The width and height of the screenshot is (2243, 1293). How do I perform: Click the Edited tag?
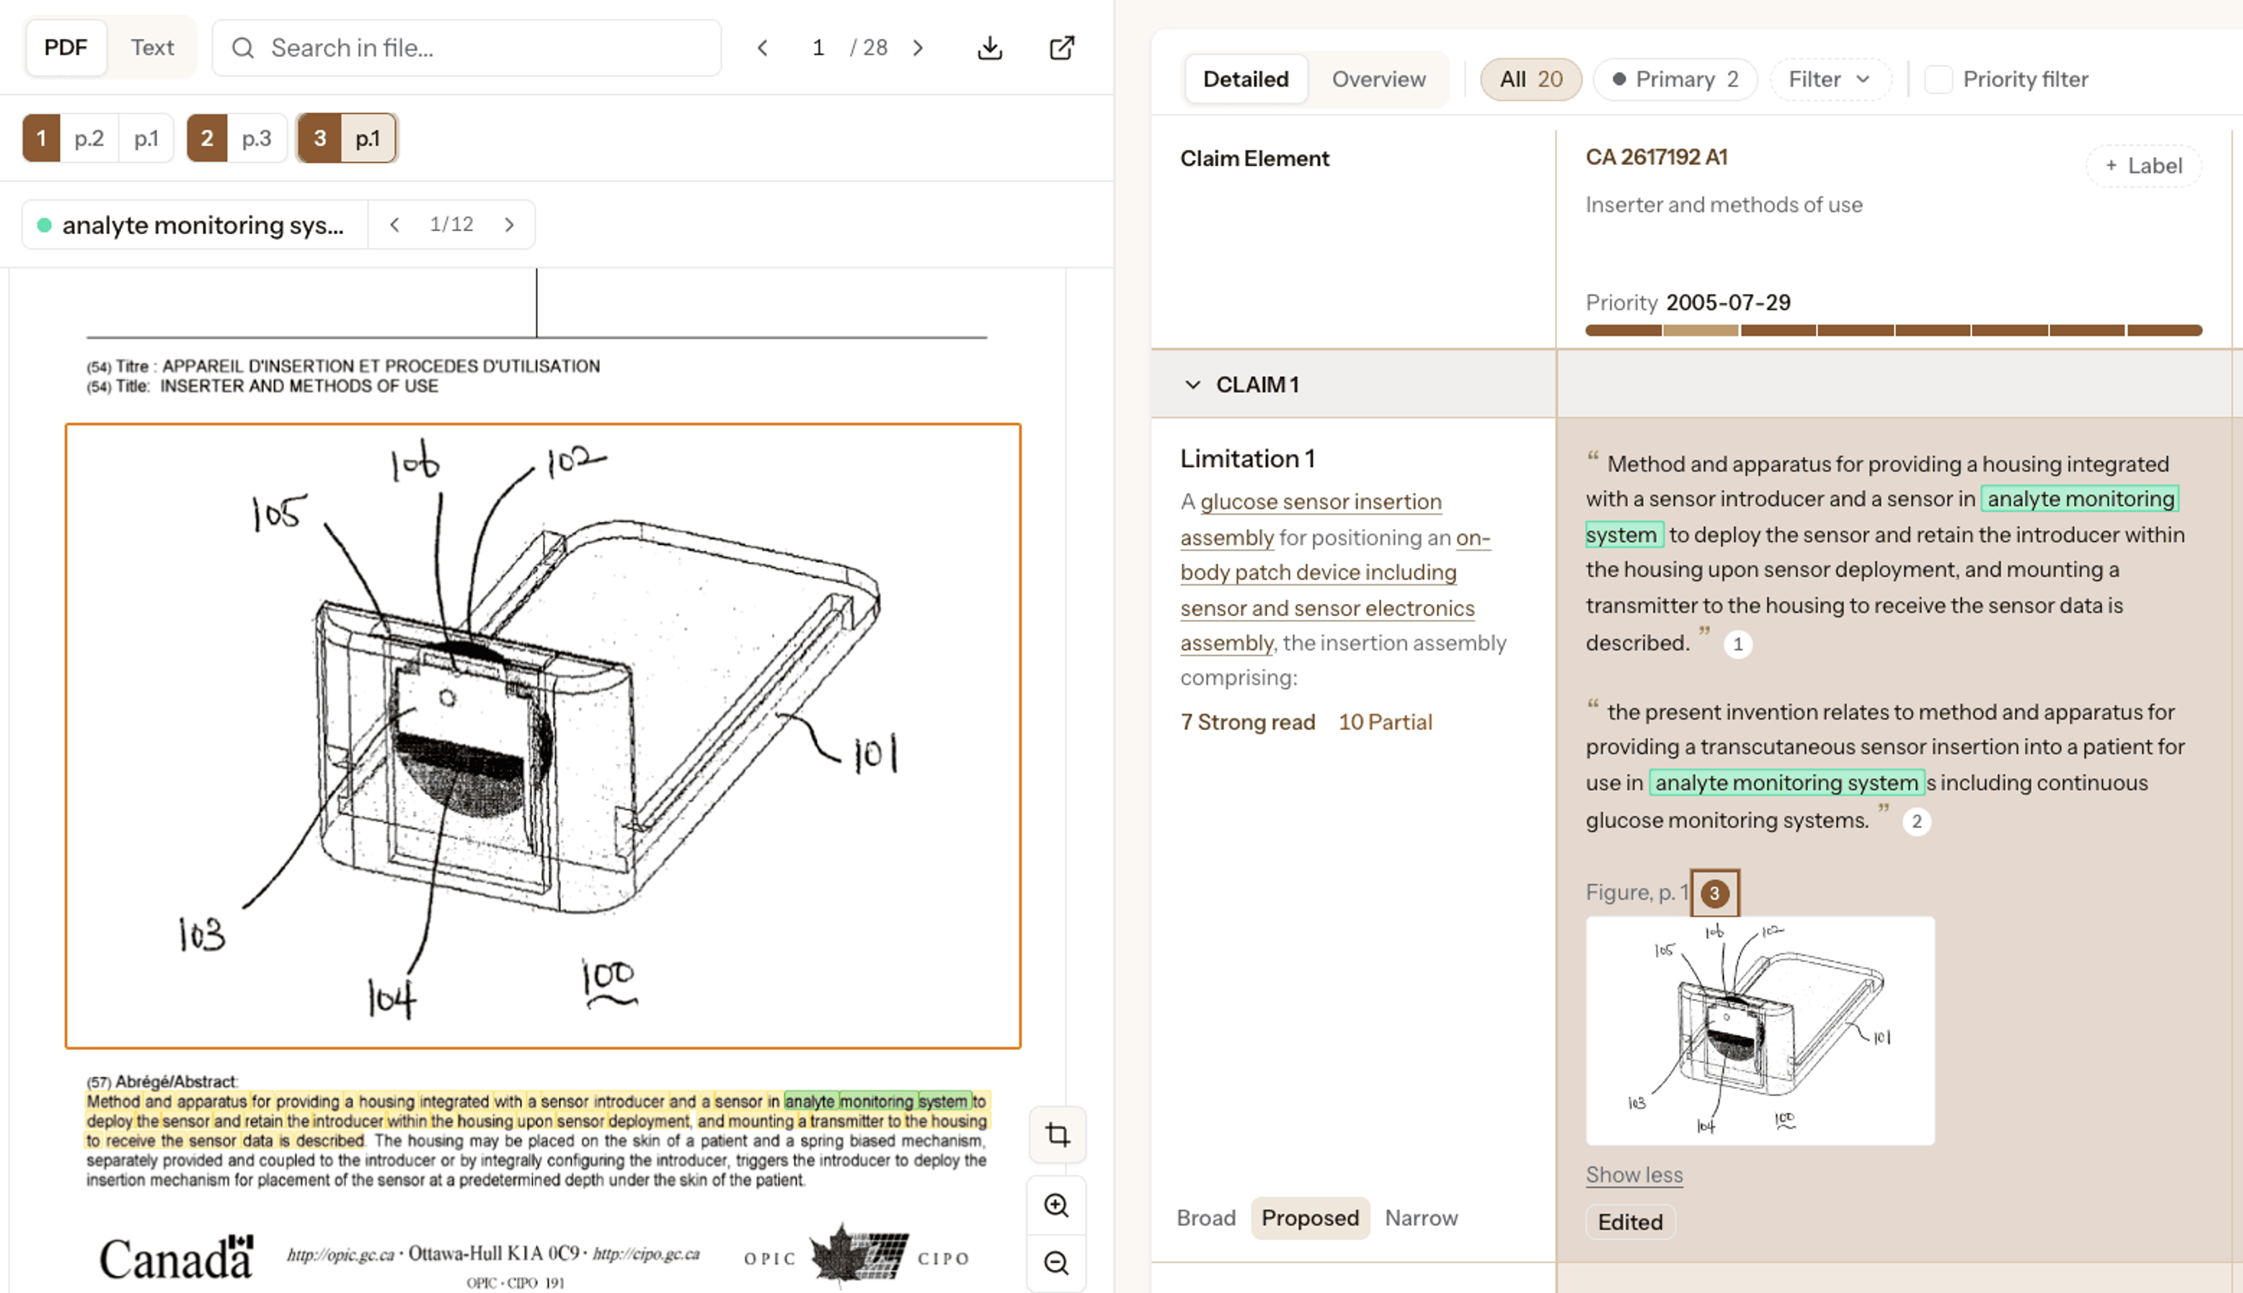[1630, 1222]
